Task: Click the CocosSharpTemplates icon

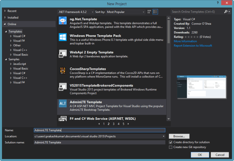Action: point(63,71)
